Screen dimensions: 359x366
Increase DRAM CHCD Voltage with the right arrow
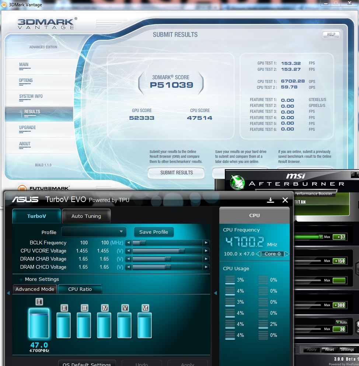[x=206, y=267]
